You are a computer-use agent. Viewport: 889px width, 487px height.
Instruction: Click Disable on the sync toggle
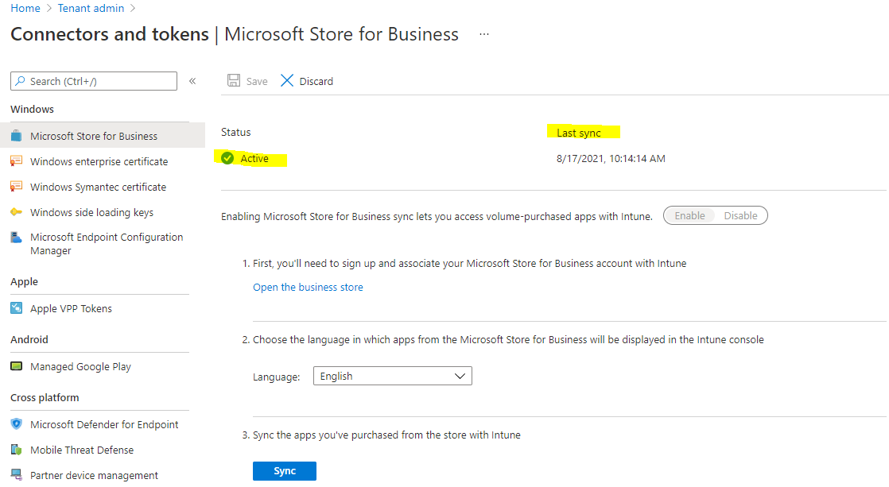pos(740,215)
